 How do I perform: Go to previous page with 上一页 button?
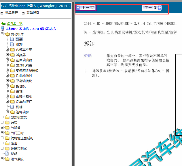coord(86,8)
